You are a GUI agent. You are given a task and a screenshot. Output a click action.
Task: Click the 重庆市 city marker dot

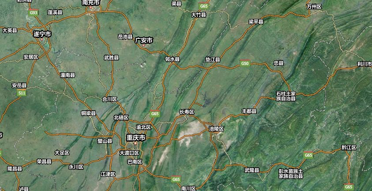click(x=136, y=144)
